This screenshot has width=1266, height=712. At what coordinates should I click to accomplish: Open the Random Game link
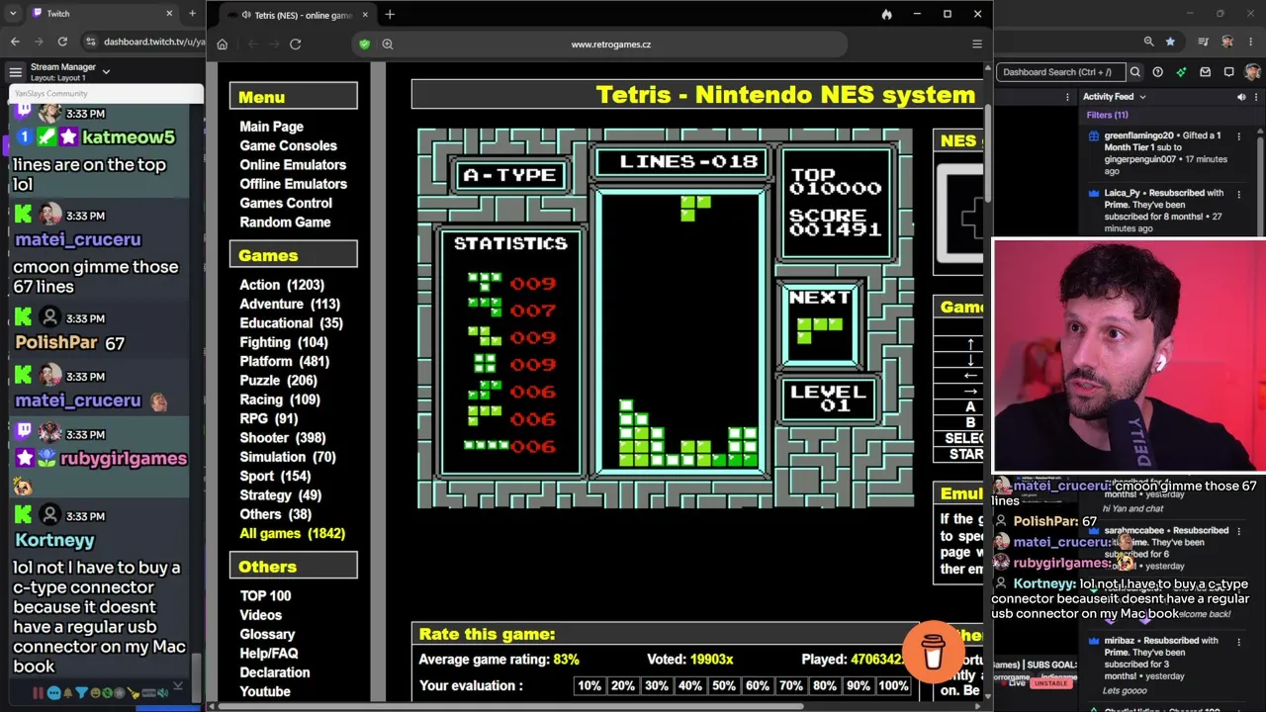[285, 222]
